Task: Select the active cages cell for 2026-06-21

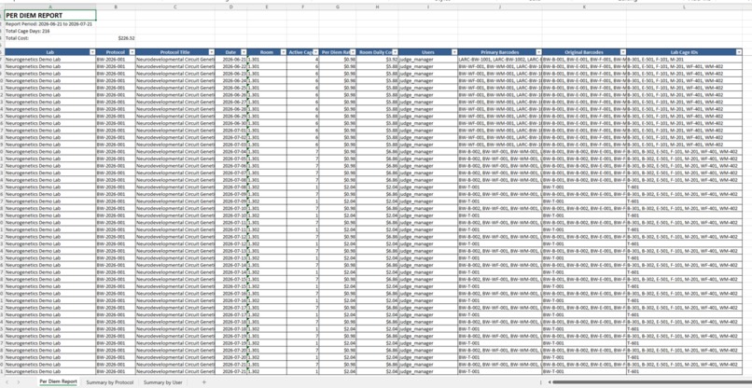Action: pyautogui.click(x=303, y=59)
